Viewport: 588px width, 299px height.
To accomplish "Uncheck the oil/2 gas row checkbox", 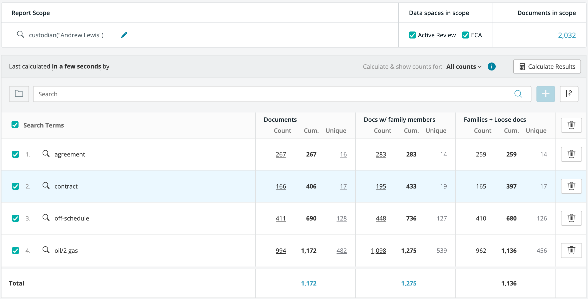I will tap(16, 250).
